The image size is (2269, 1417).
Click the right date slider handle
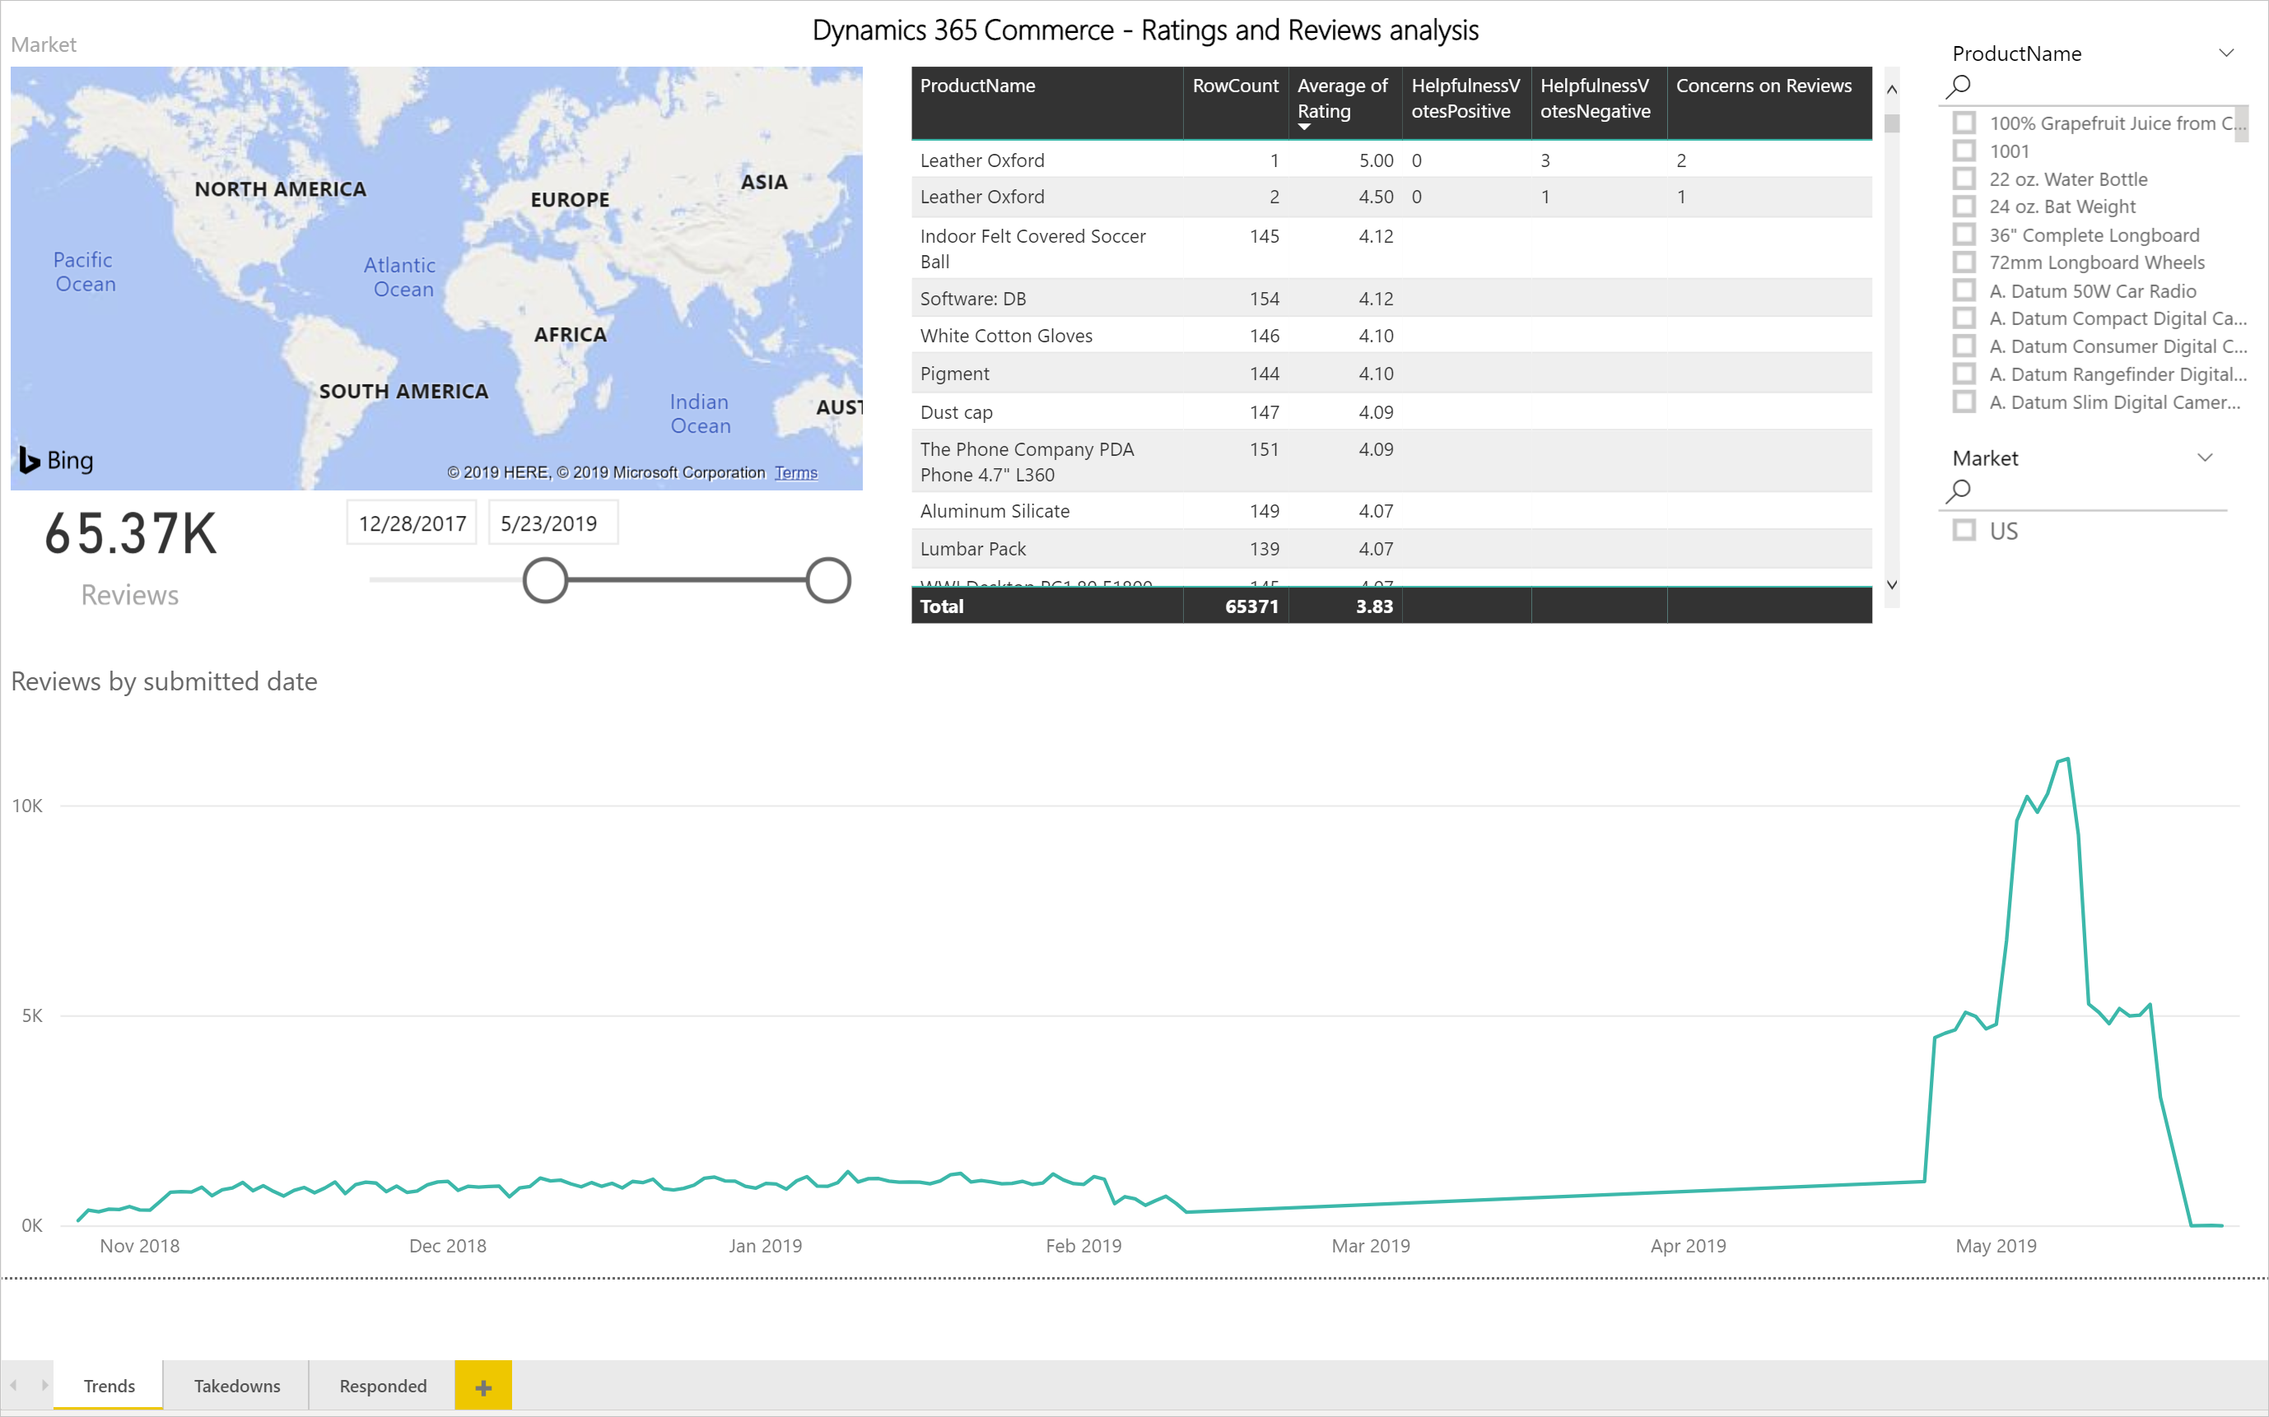(828, 580)
